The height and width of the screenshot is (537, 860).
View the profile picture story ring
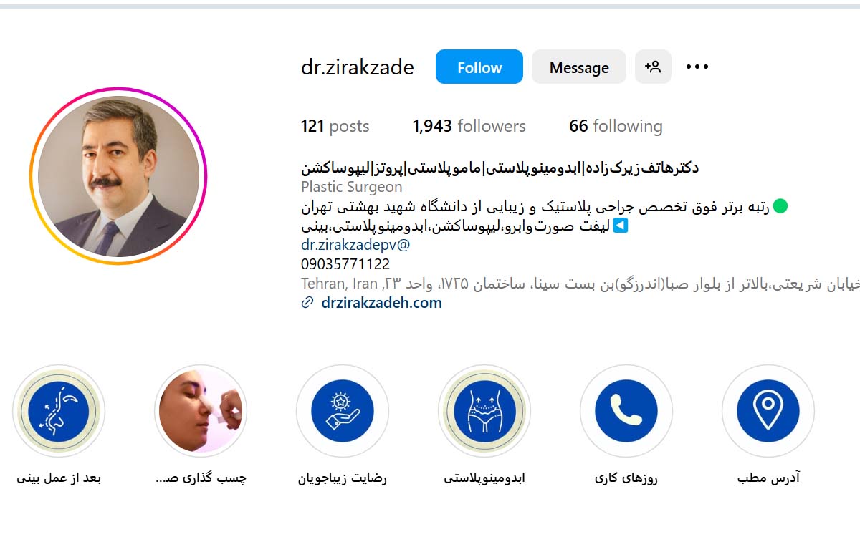pos(118,176)
